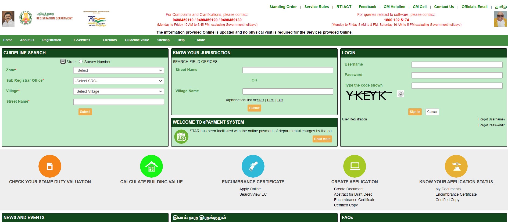
Task: Click the Calculate Building Value house icon
Action: click(x=151, y=166)
